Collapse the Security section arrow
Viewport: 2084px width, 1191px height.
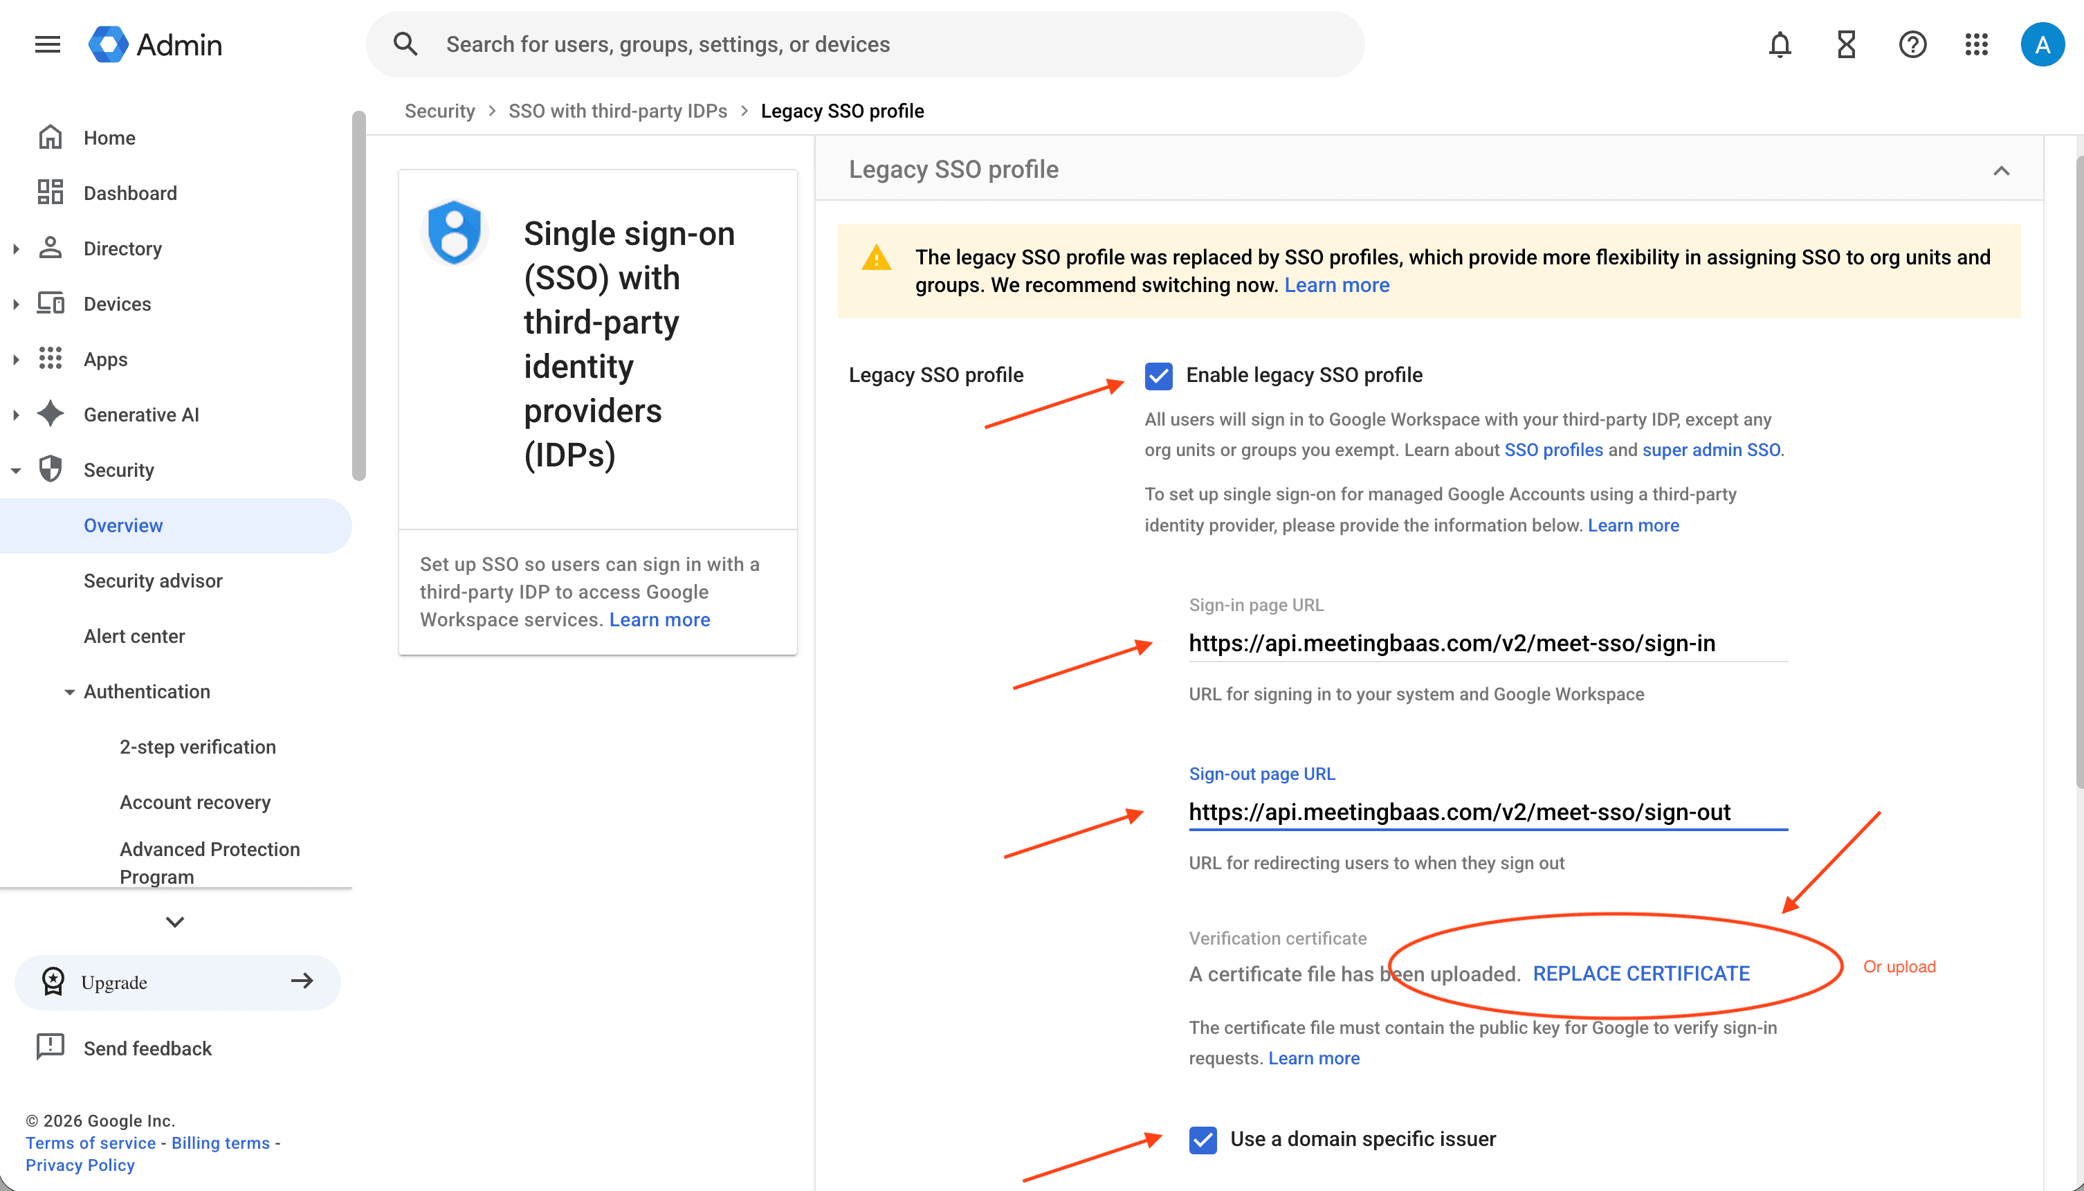[x=15, y=471]
